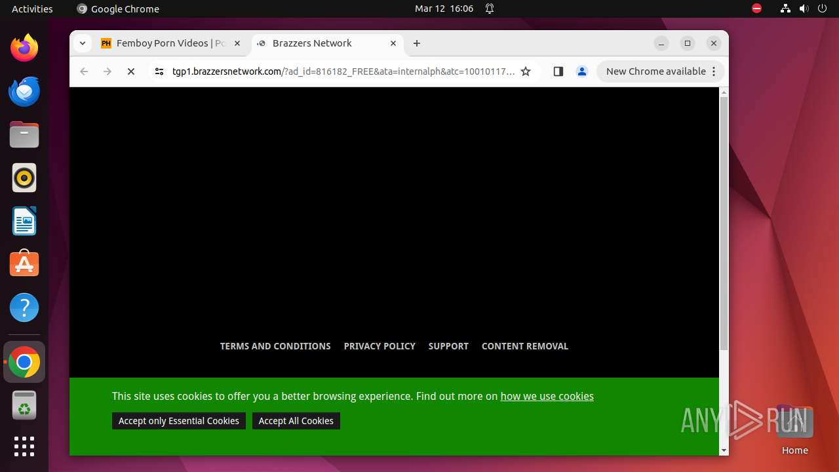Open the volume indicator in top bar
Screen dimensions: 839x472
click(x=804, y=9)
